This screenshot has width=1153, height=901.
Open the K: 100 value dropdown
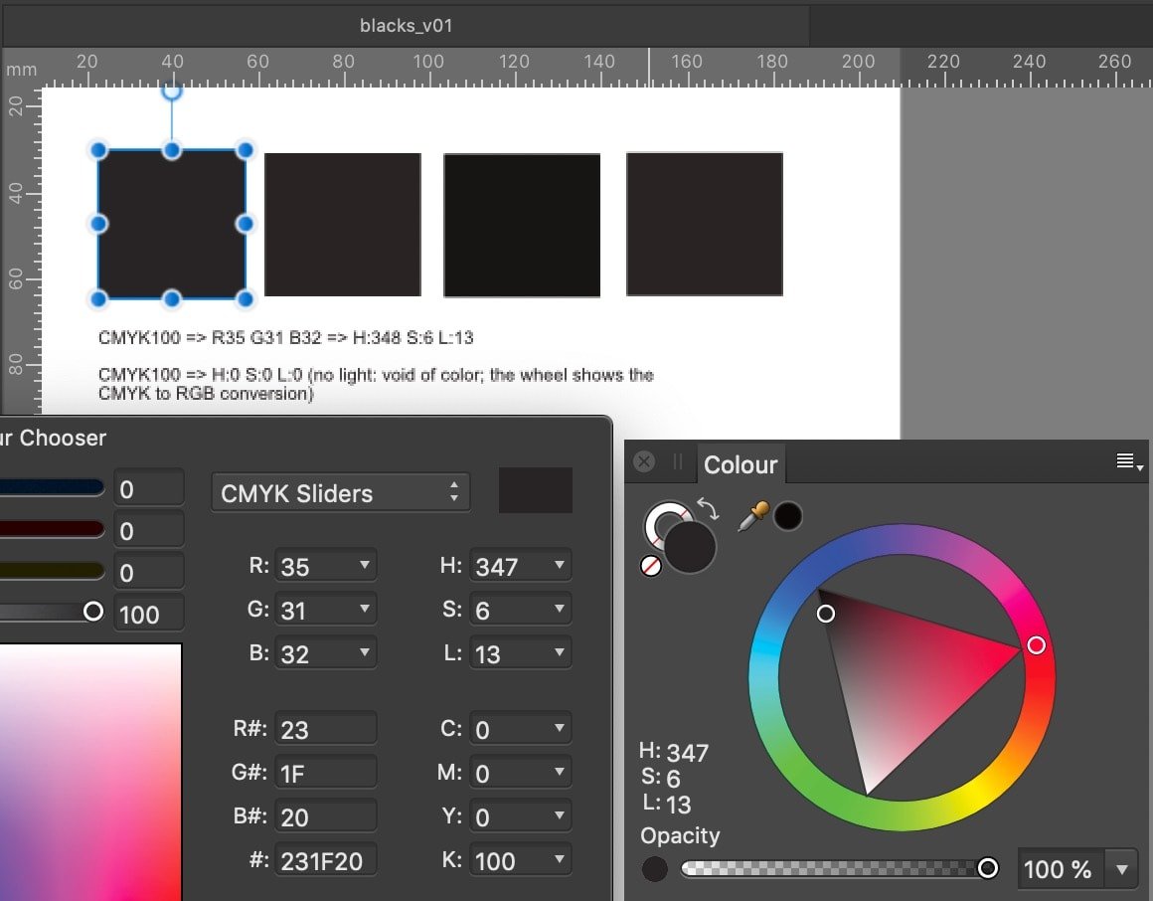[560, 859]
